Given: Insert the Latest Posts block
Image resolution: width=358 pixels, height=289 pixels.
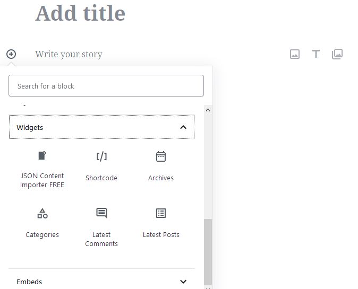Looking at the screenshot, I should point(161,227).
